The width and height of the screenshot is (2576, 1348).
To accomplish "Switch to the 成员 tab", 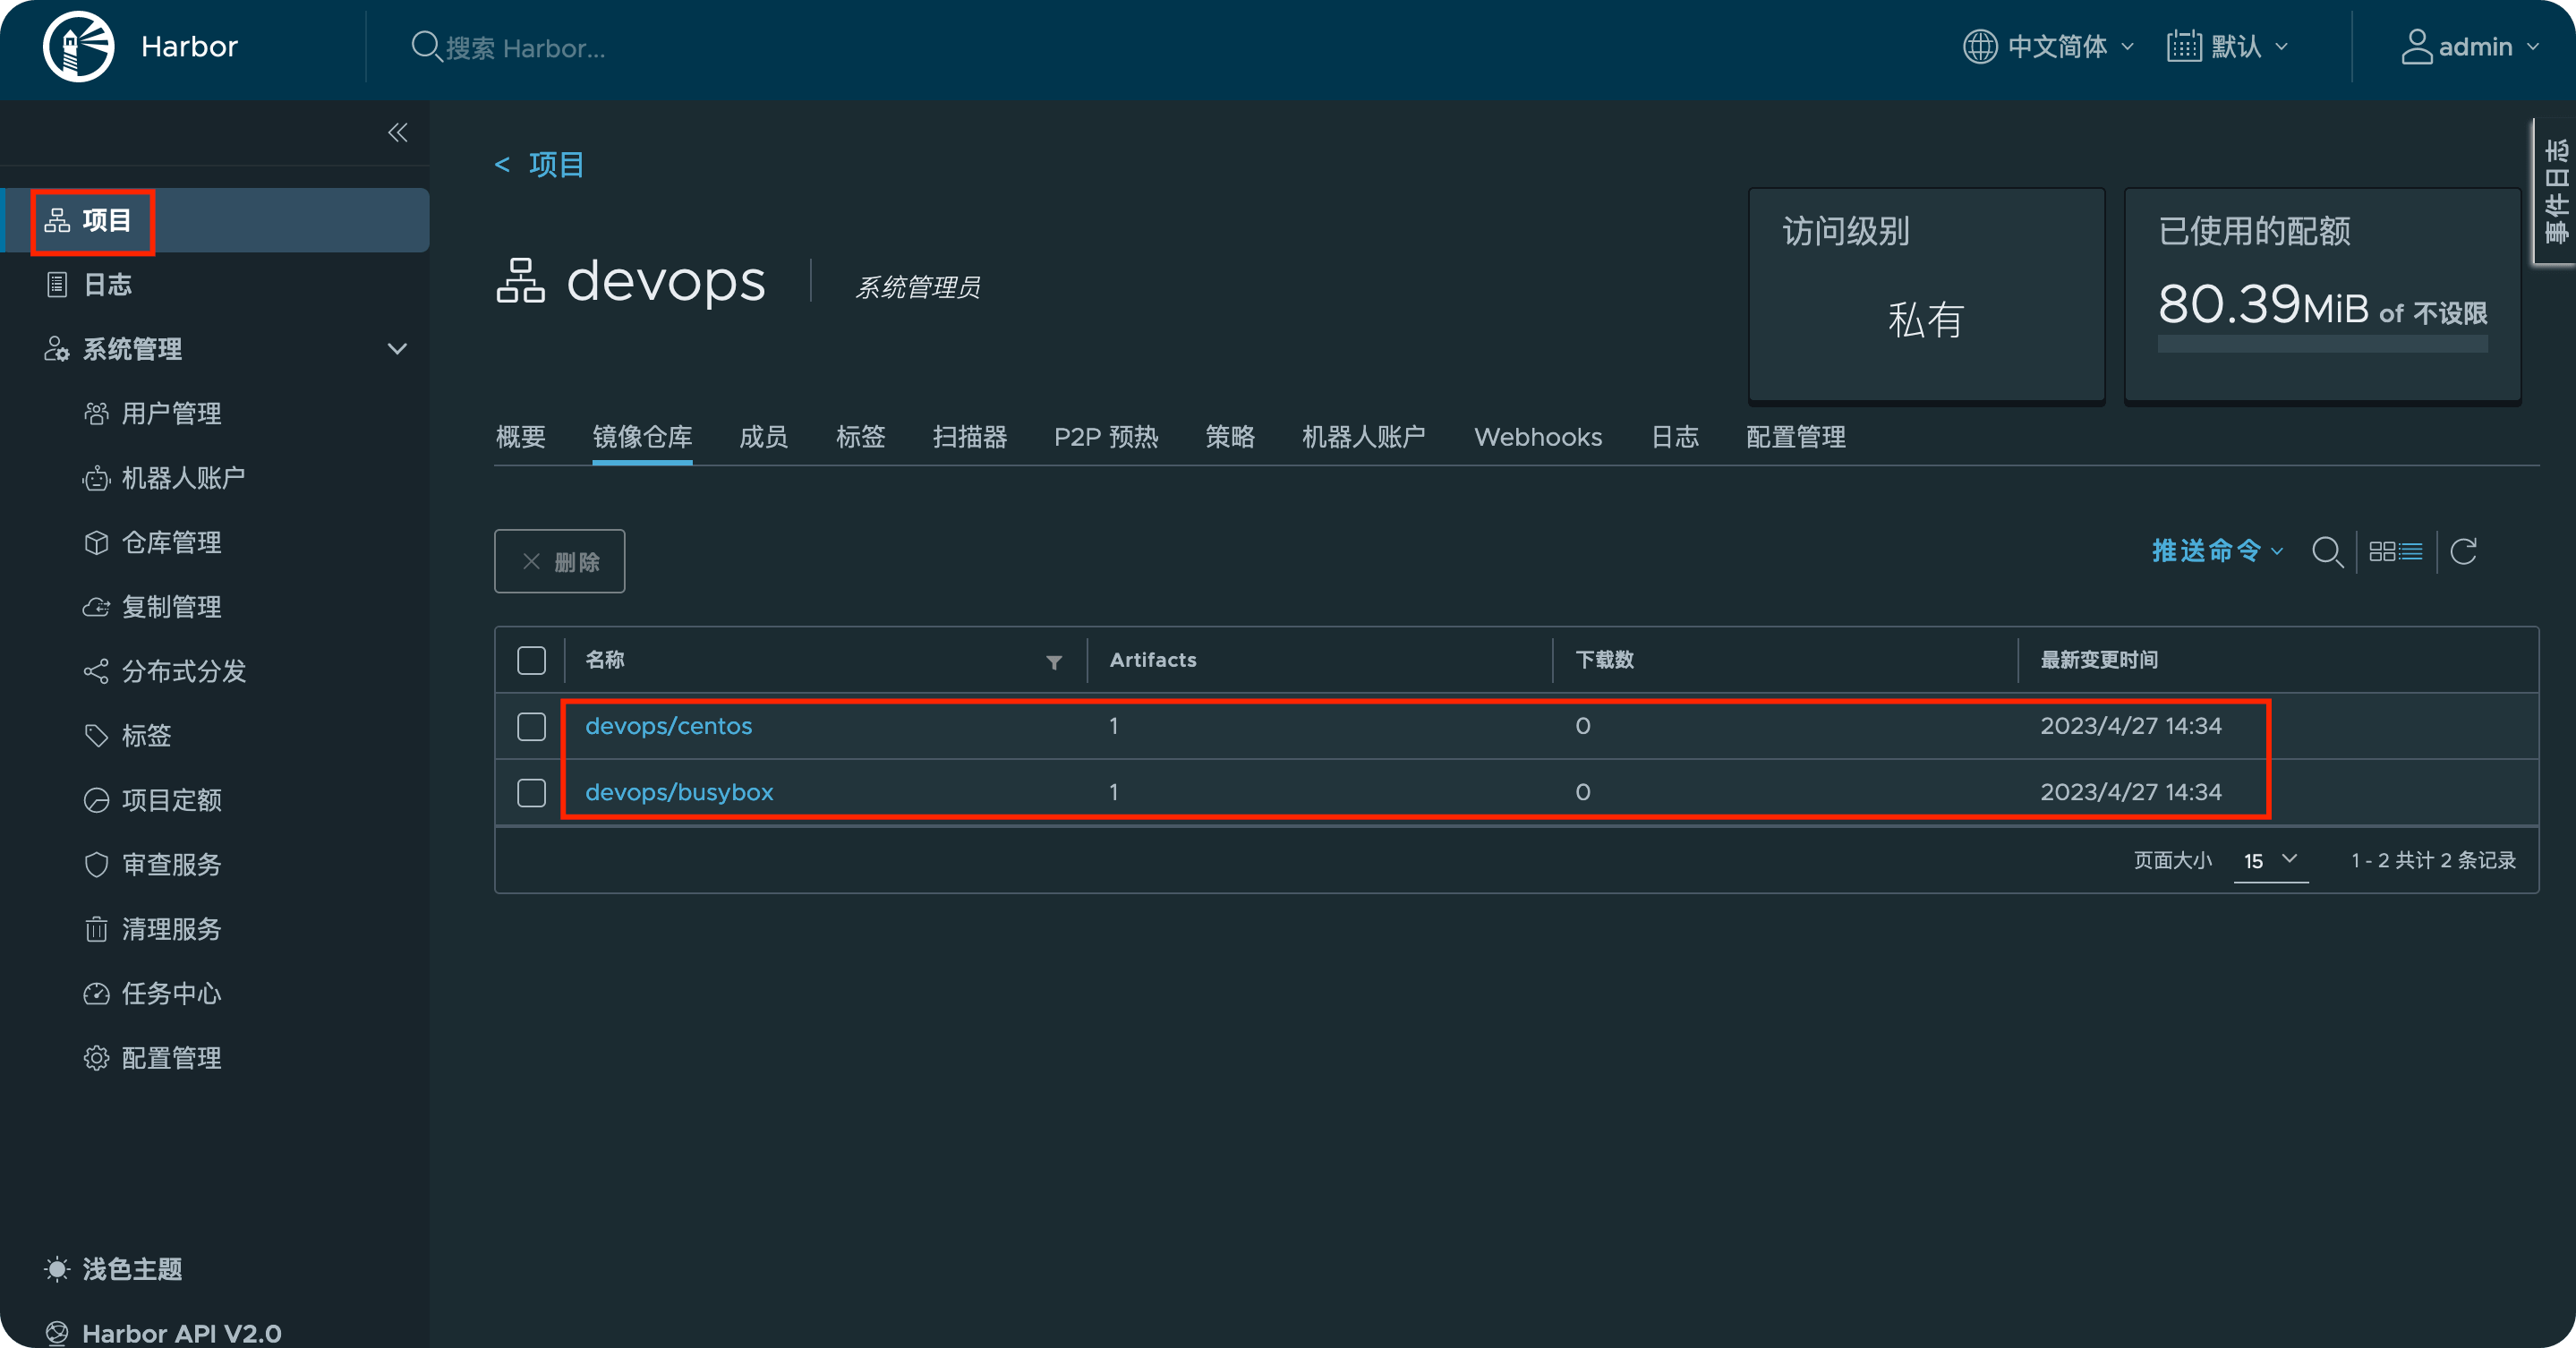I will pyautogui.click(x=763, y=437).
